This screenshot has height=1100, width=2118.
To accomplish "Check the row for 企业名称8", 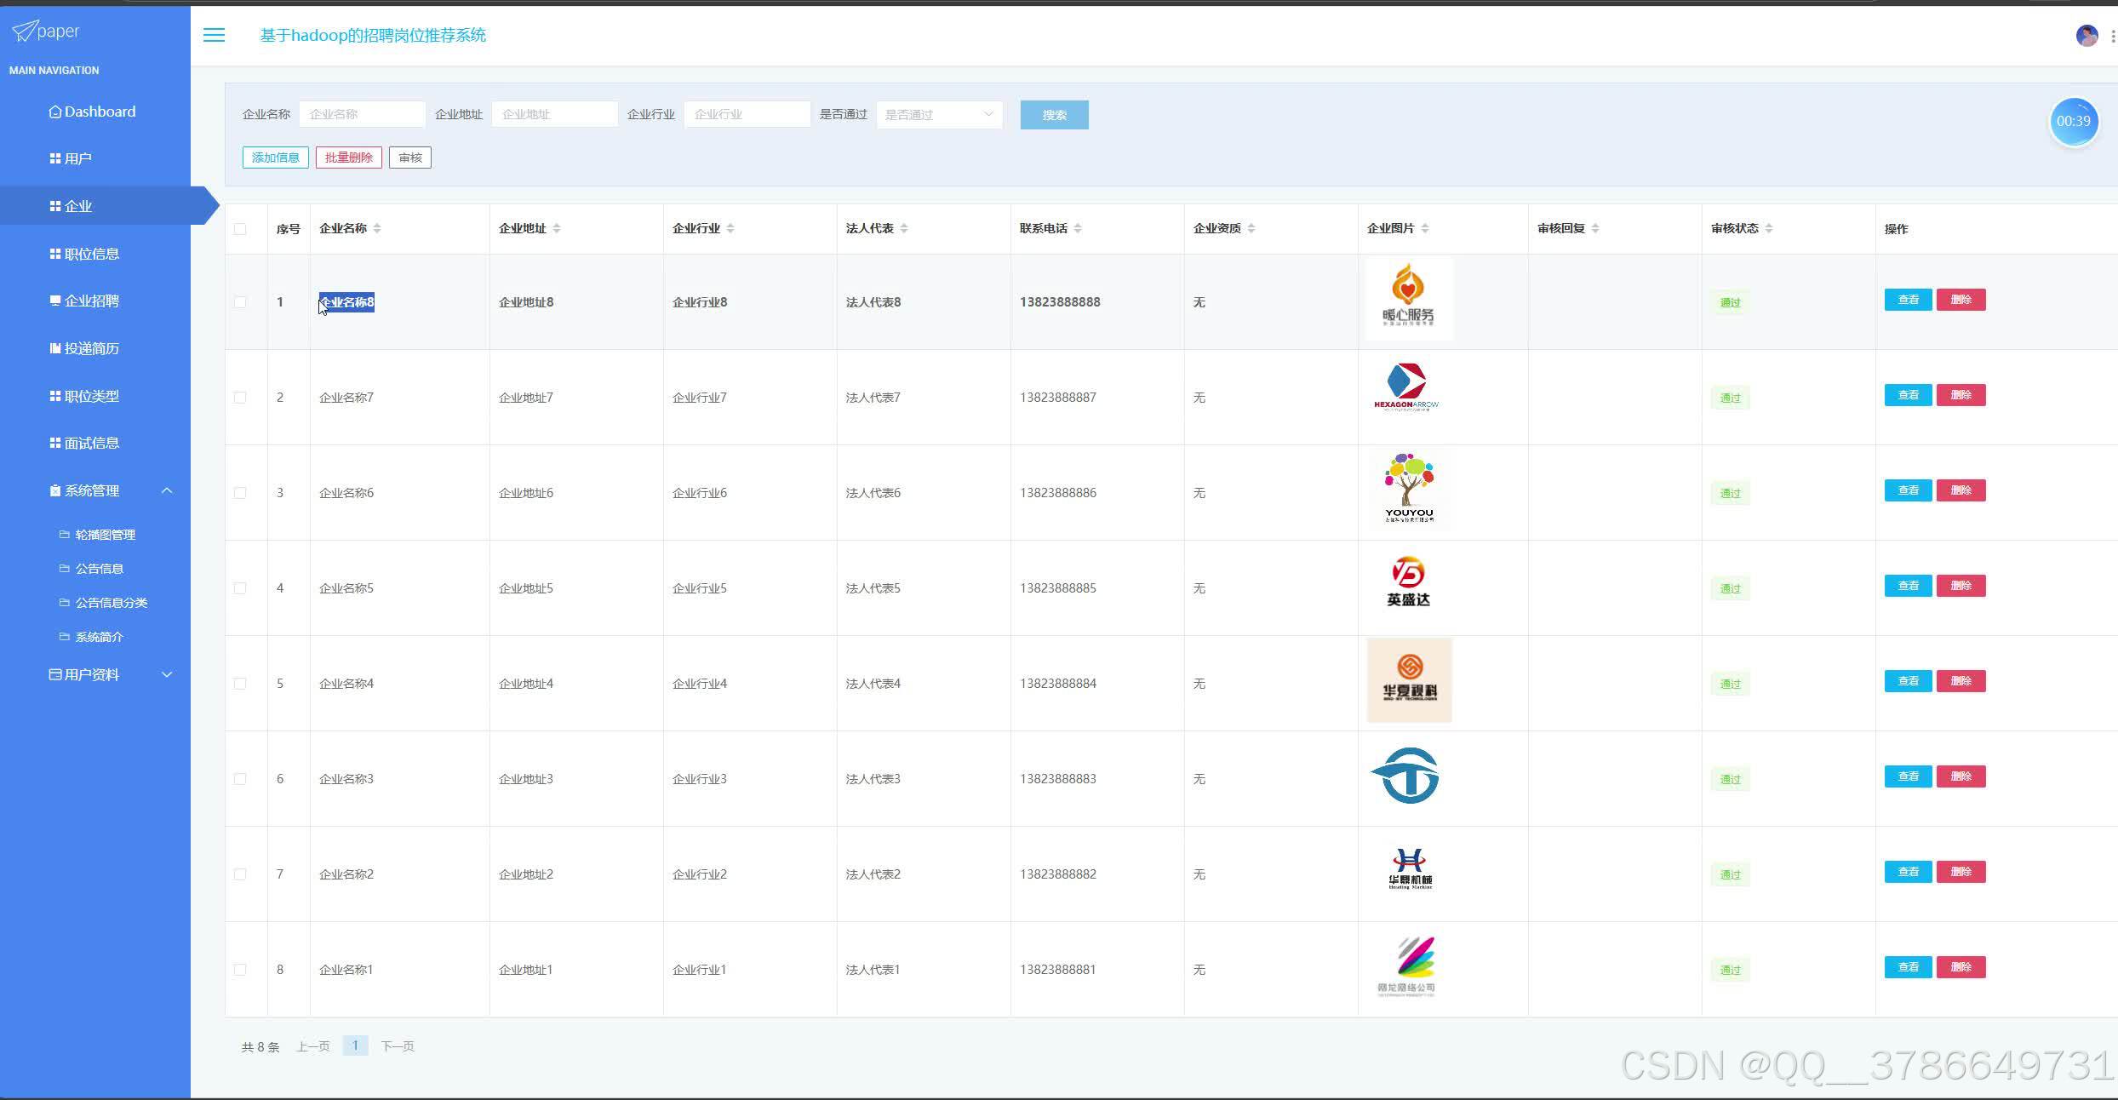I will (x=240, y=302).
